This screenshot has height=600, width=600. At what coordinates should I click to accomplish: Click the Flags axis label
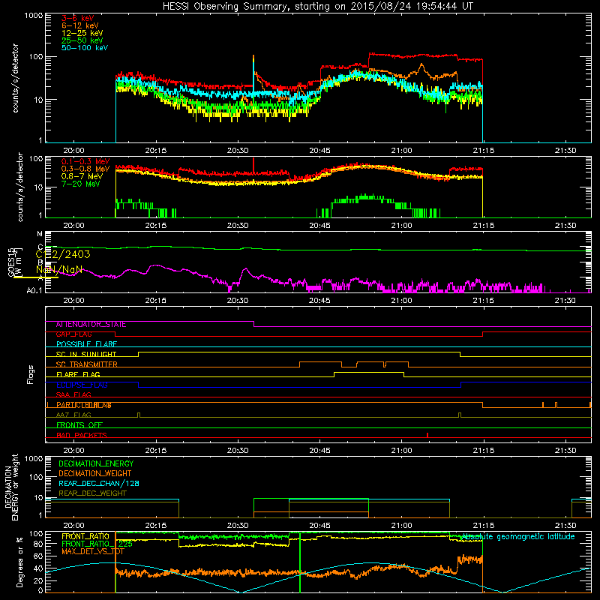pyautogui.click(x=31, y=374)
